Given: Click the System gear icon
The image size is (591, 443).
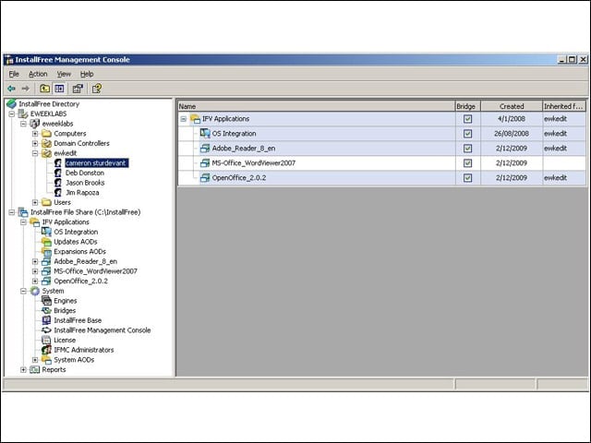Looking at the screenshot, I should (35, 291).
